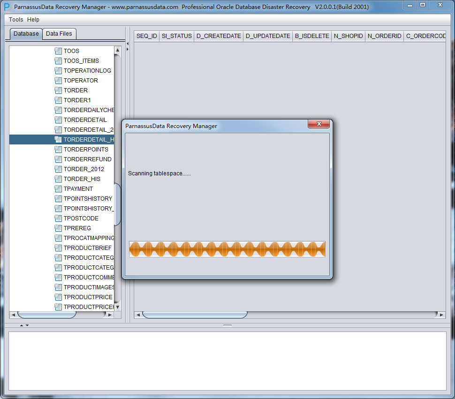This screenshot has width=455, height=399.
Task: Collapse the left panel using divider arrow
Action: (x=127, y=44)
